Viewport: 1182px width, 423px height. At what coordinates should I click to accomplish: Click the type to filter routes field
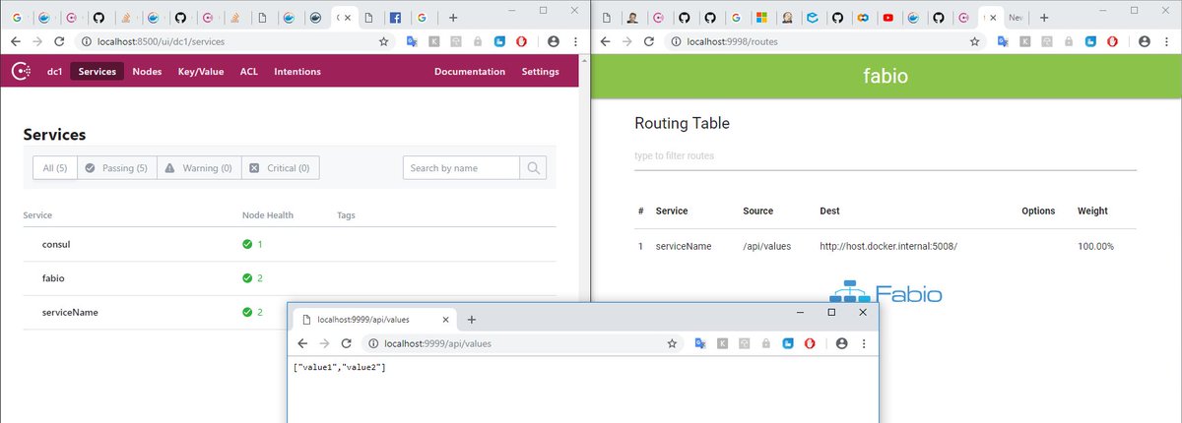pyautogui.click(x=886, y=156)
